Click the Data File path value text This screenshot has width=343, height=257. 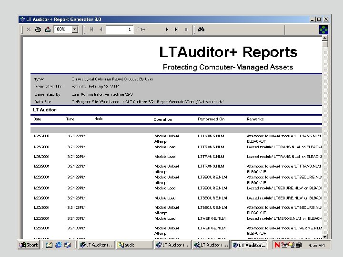[148, 102]
